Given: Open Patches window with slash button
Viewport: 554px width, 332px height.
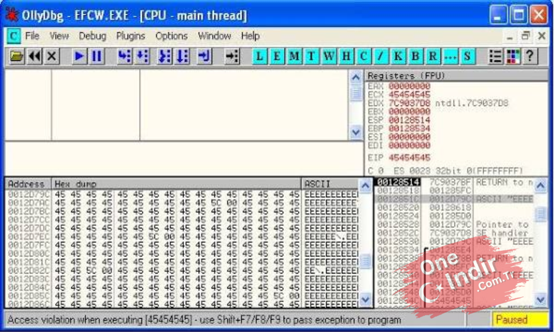Looking at the screenshot, I should [380, 56].
